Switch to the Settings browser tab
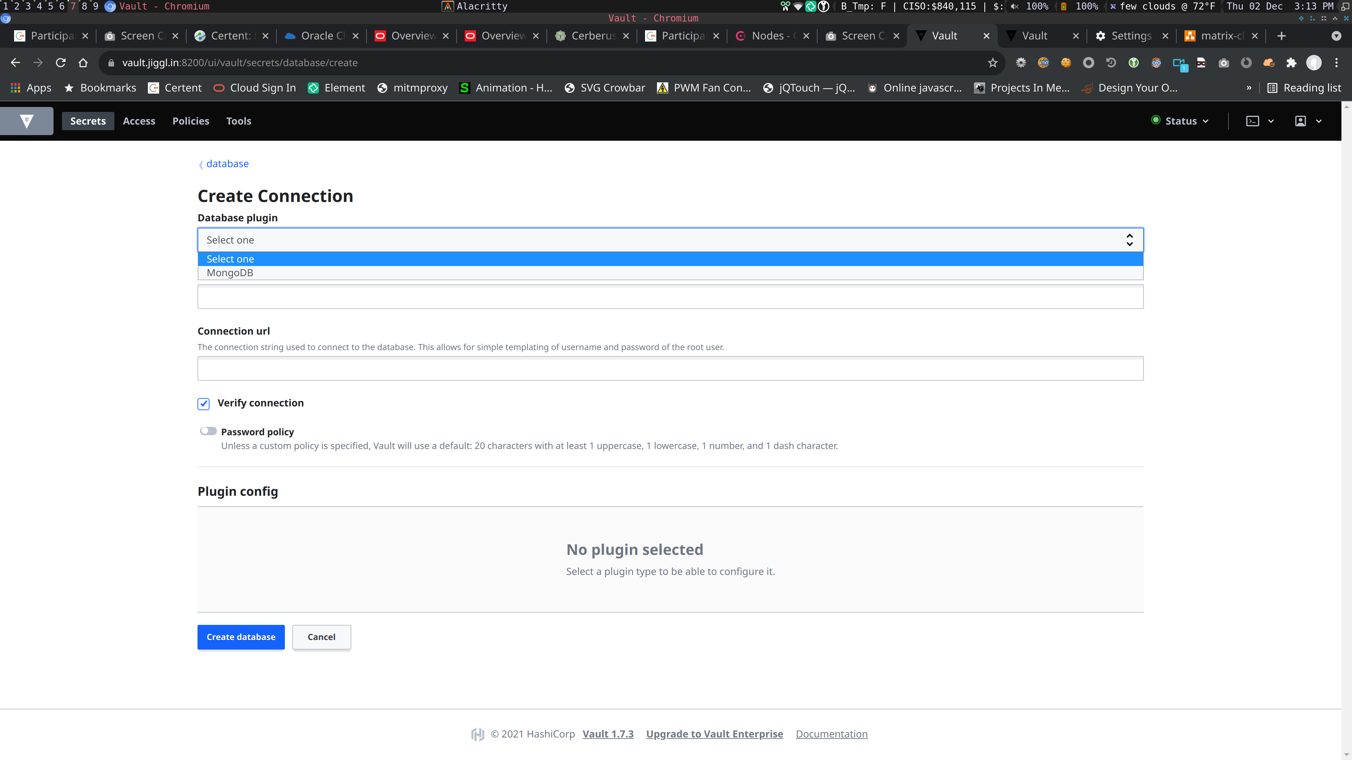The image size is (1352, 760). (1131, 36)
